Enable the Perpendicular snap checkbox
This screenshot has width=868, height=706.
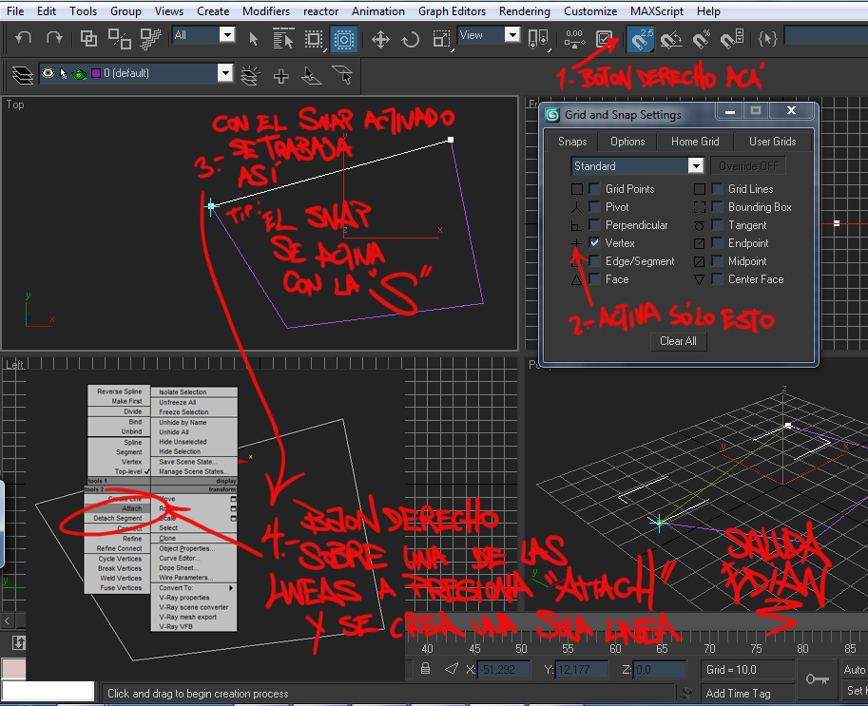pyautogui.click(x=594, y=225)
